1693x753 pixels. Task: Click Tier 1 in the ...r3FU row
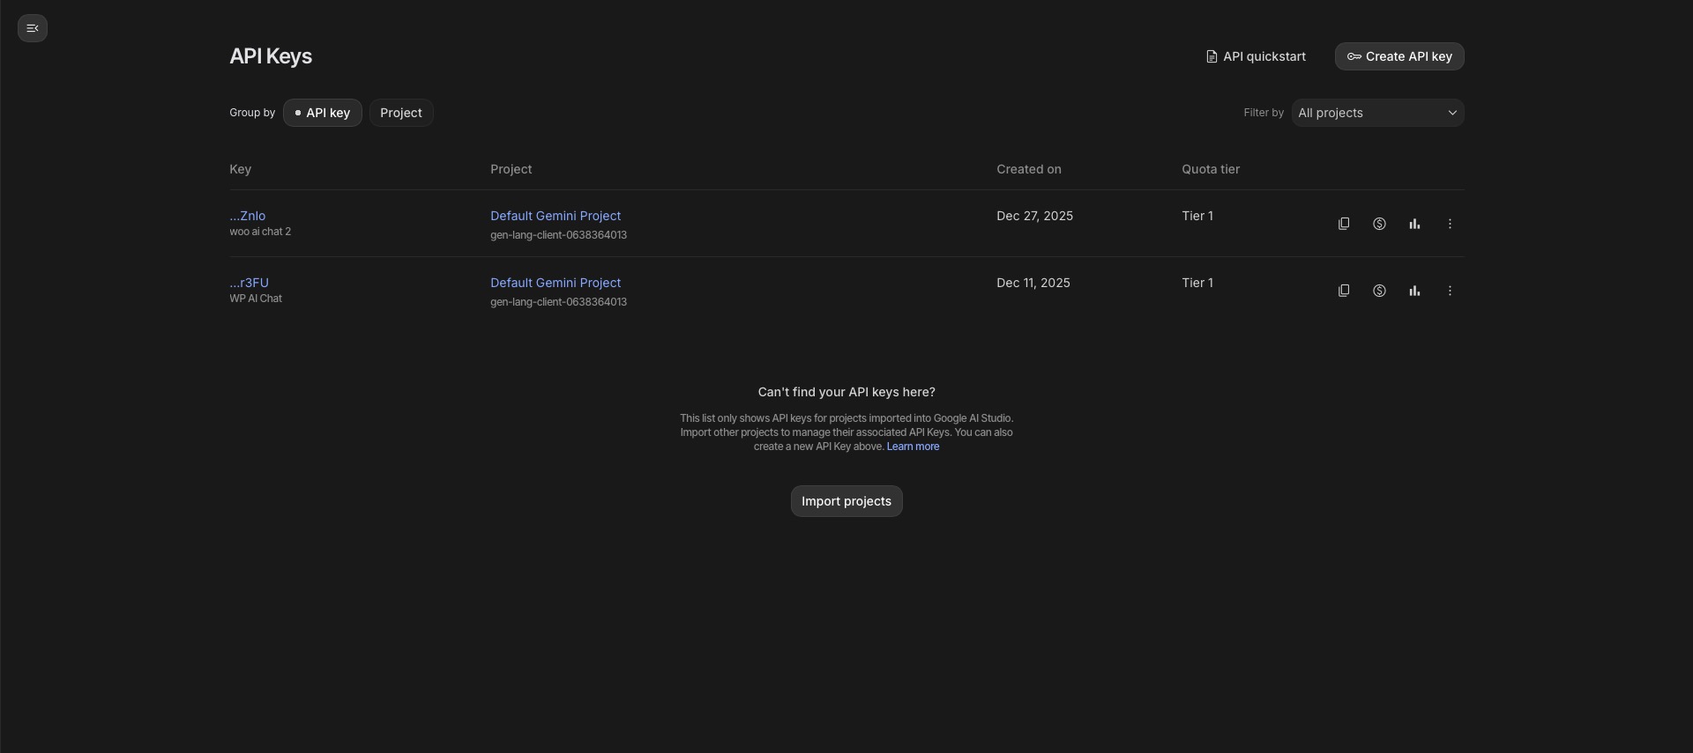tap(1197, 283)
